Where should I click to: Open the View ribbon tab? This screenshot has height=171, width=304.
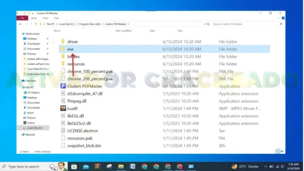56,18
